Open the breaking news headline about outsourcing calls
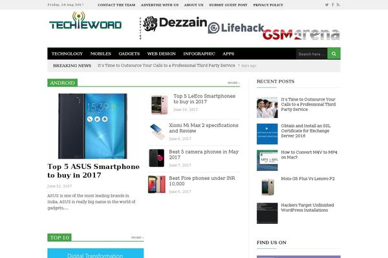 (x=166, y=65)
